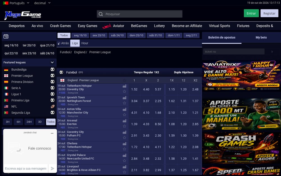Open the Virtual Sports menu
Viewport: 281px width, 176px height.
(x=219, y=26)
